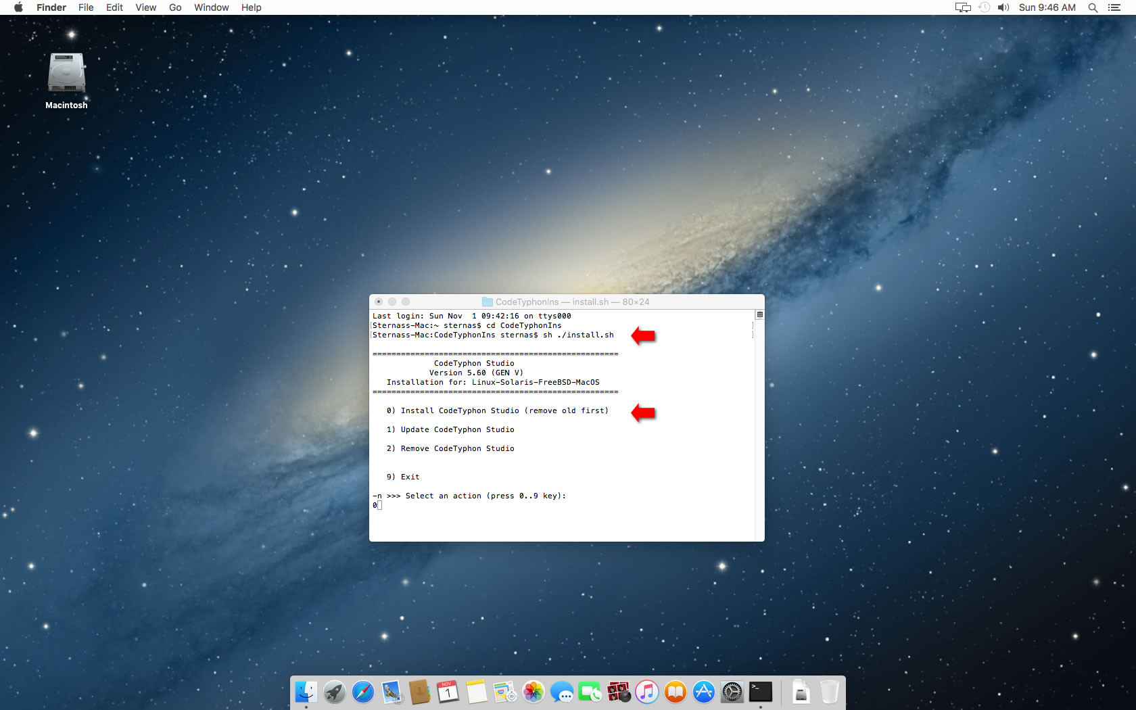The image size is (1136, 710).
Task: Open Photos pinwheel icon in Dock
Action: pos(533,692)
